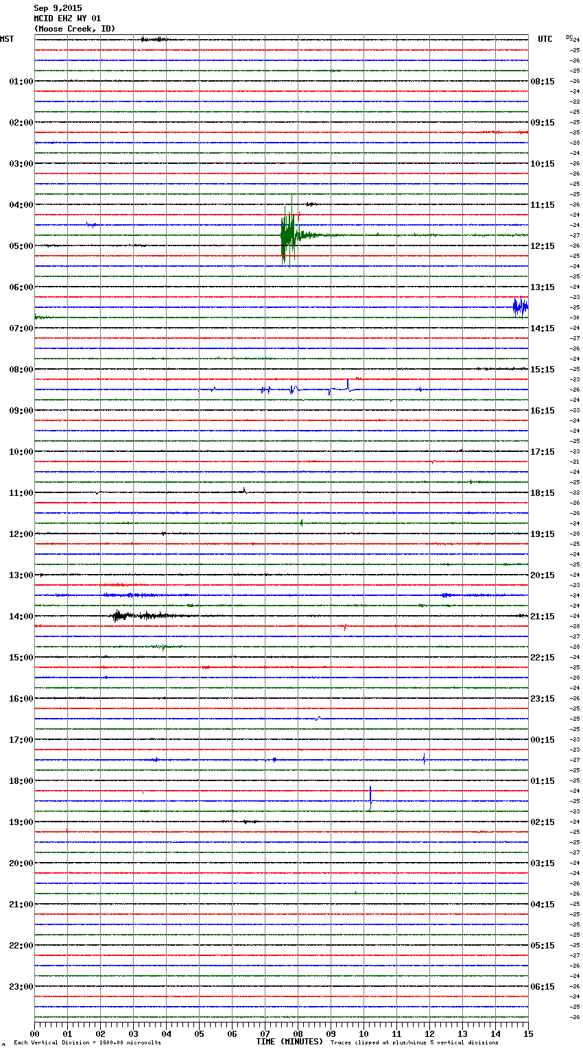Click minute tick label 12 on the axis
583x1052 pixels.
[430, 1033]
